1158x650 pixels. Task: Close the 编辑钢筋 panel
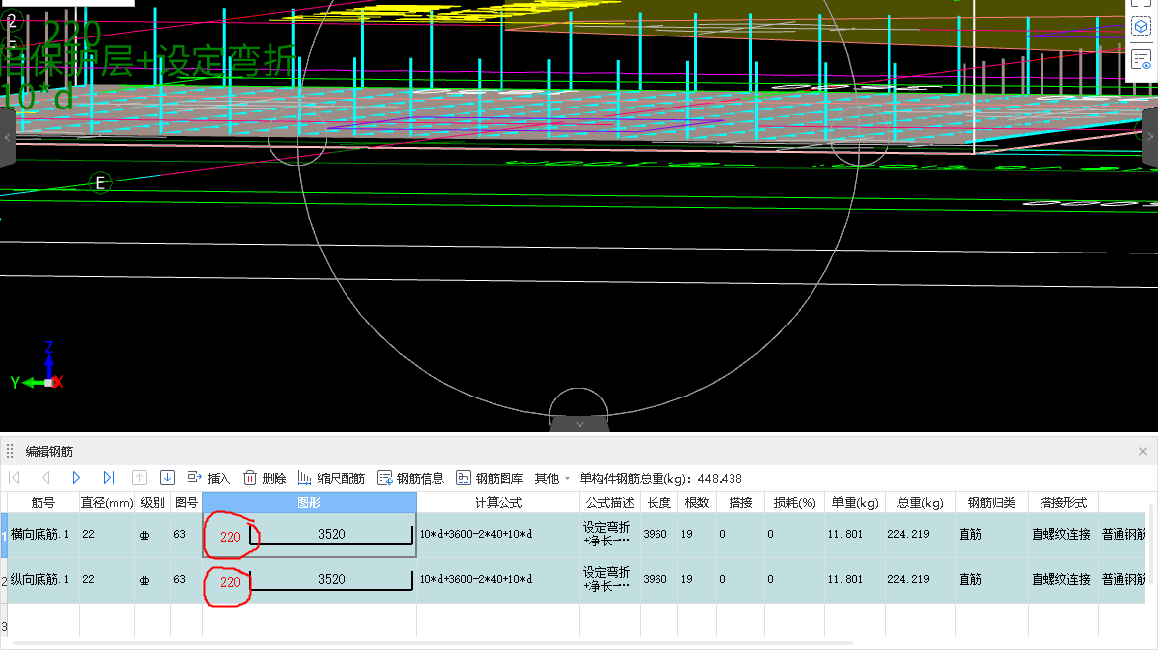point(1143,451)
